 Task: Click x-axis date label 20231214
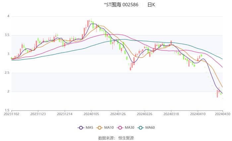point(65,114)
